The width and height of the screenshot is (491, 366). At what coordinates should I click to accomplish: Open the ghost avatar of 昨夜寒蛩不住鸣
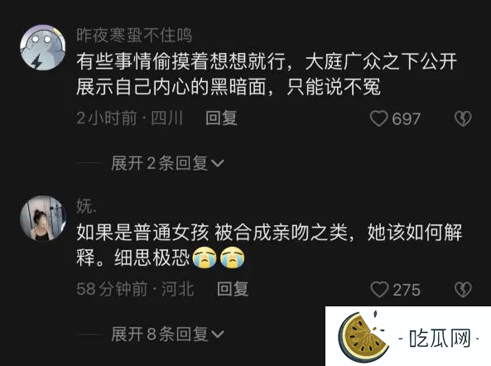(43, 47)
